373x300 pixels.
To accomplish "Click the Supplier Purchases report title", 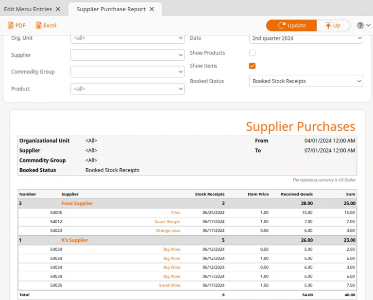I will coord(301,126).
